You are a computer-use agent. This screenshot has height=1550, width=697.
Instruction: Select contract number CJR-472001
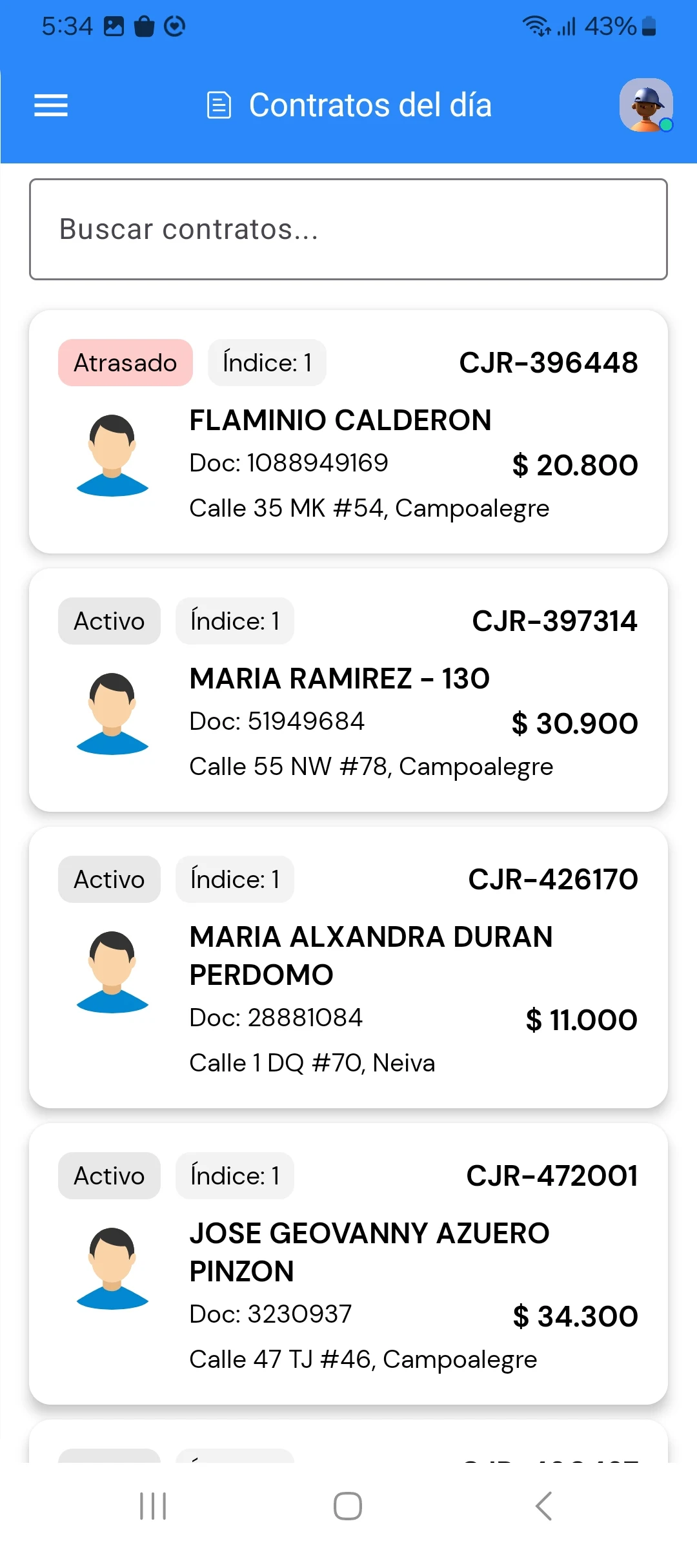(552, 1176)
